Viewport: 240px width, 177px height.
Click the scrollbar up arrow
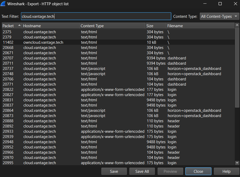237,25
